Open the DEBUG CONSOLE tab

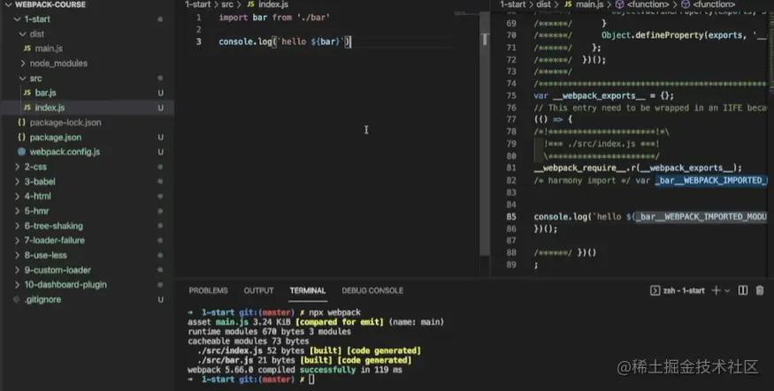tap(372, 290)
